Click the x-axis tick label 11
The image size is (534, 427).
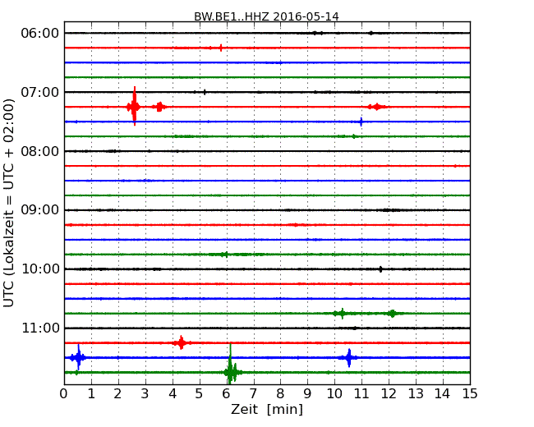[x=361, y=393]
